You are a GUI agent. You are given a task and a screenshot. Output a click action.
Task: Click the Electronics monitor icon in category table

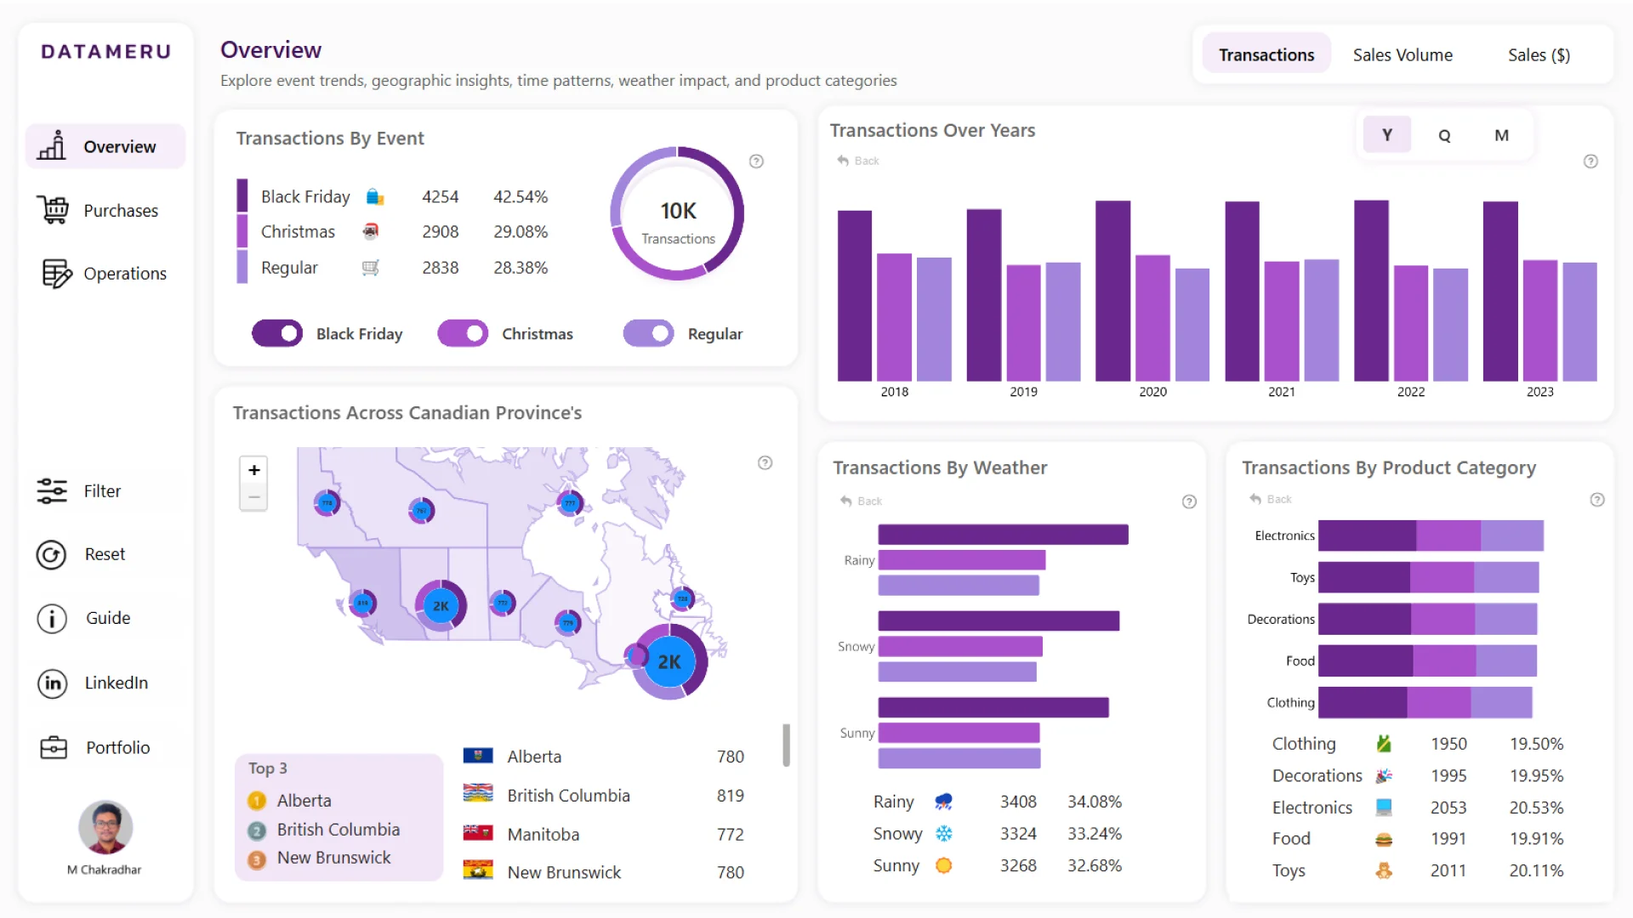click(x=1384, y=807)
